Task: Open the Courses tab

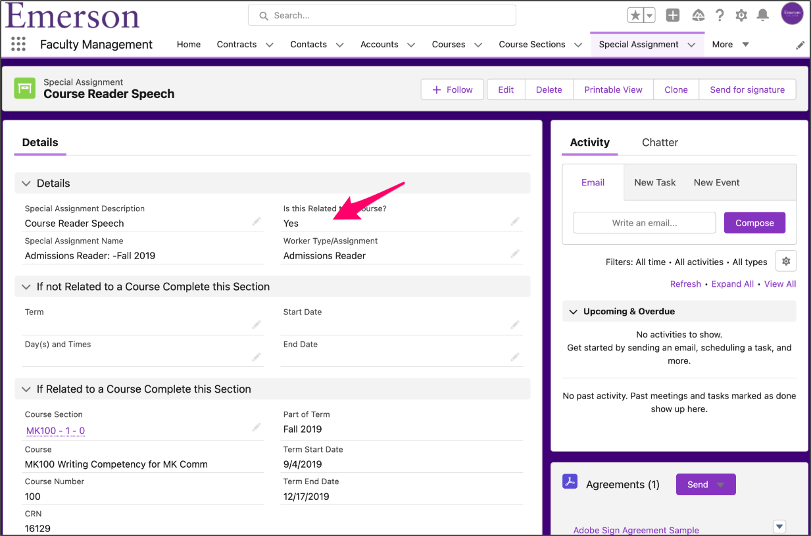Action: click(449, 44)
